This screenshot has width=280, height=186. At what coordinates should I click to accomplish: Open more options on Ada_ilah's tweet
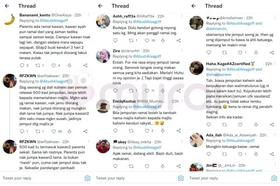click(275, 135)
